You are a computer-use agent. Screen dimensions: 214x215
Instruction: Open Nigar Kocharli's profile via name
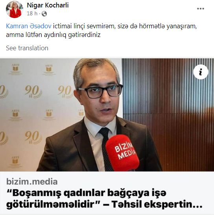(48, 6)
